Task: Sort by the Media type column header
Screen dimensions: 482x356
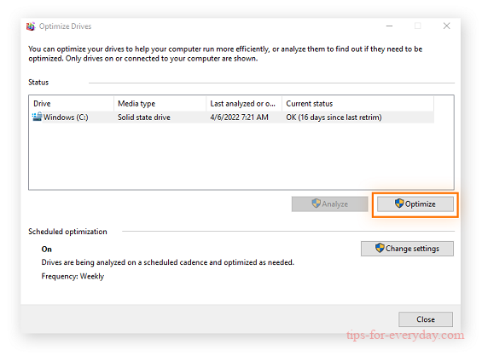Action: pyautogui.click(x=160, y=104)
